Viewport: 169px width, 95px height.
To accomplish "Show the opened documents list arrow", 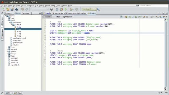I will click(x=163, y=13).
